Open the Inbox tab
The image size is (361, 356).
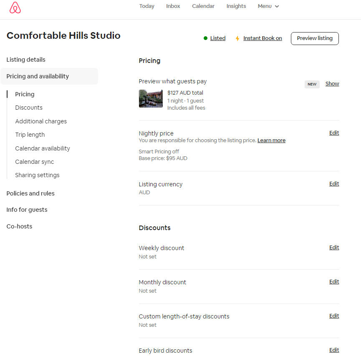point(173,6)
